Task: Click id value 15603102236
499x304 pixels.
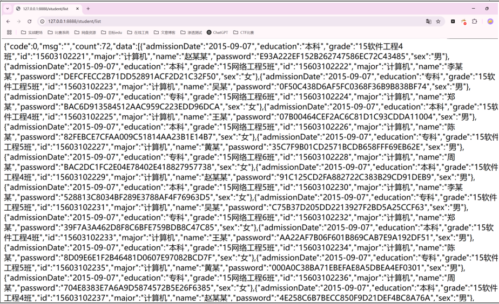Action: coord(323,278)
